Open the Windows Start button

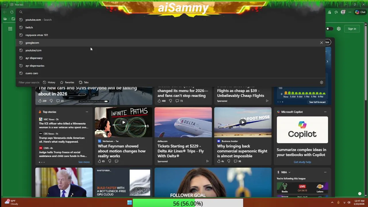(x=130, y=203)
